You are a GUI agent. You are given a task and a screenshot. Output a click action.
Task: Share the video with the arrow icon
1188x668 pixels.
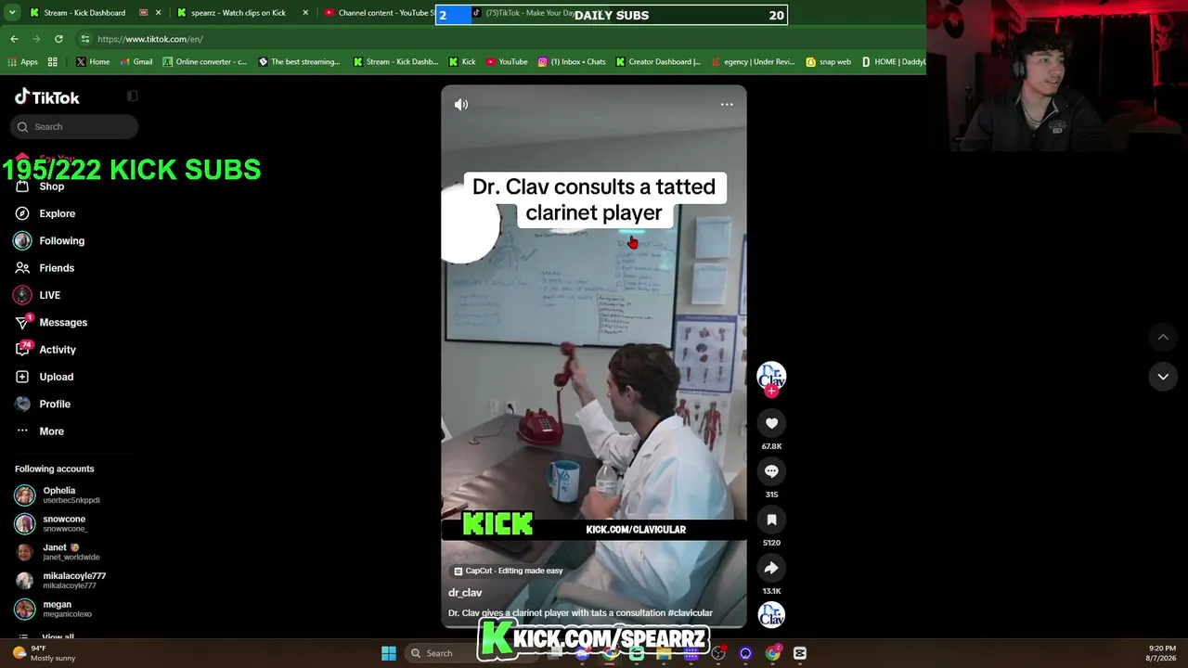(771, 568)
